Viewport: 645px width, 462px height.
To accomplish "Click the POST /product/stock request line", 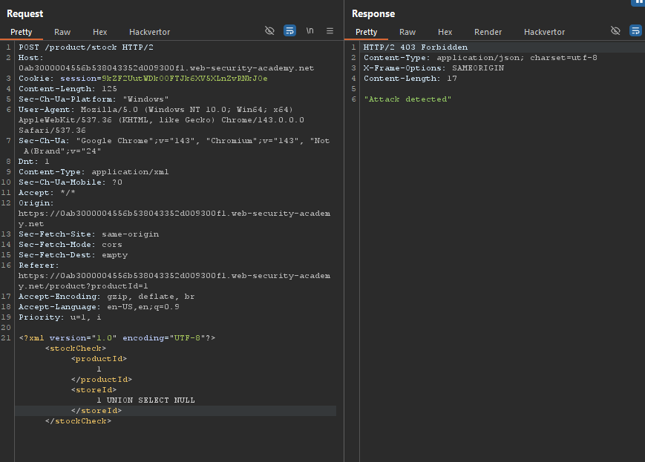I will [86, 47].
